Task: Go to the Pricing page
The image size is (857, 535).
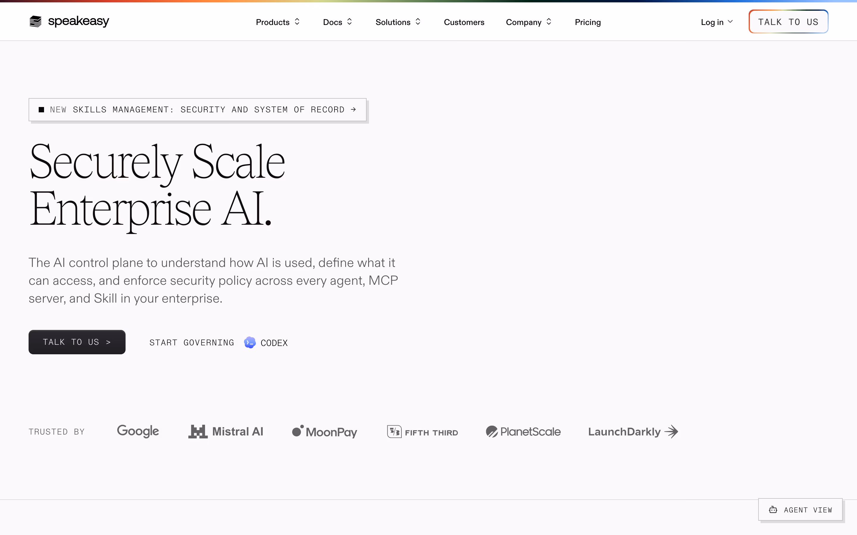Action: click(588, 22)
